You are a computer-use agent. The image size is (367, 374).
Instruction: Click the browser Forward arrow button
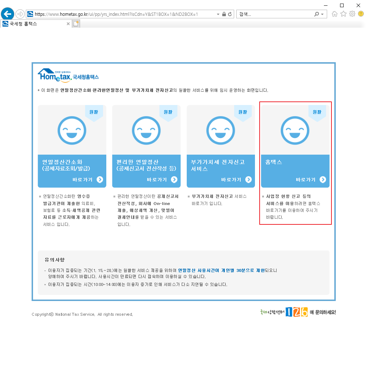pos(20,14)
